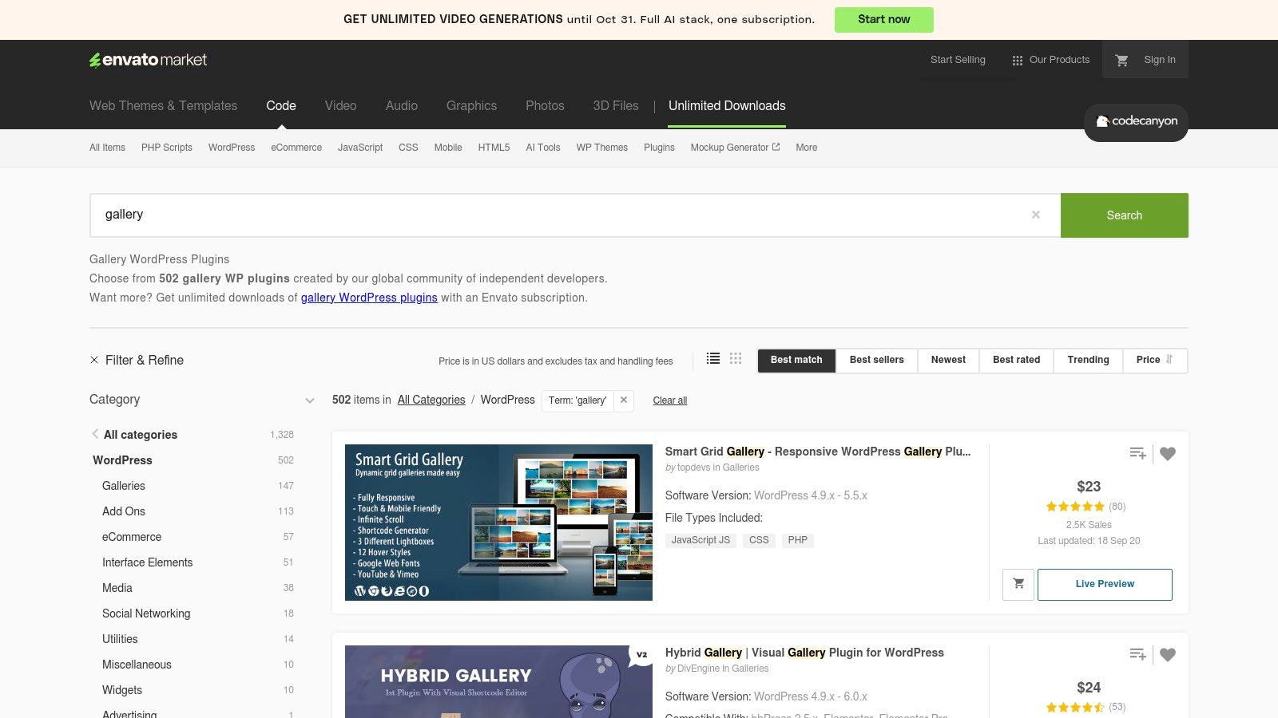
Task: Open the CodeCanyon badge
Action: pos(1135,122)
